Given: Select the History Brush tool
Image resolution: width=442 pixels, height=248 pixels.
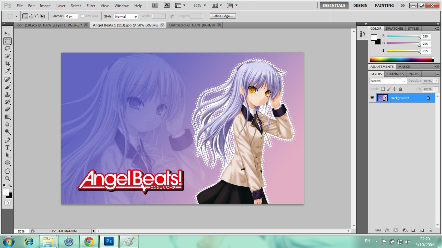Looking at the screenshot, I should pos(7,102).
